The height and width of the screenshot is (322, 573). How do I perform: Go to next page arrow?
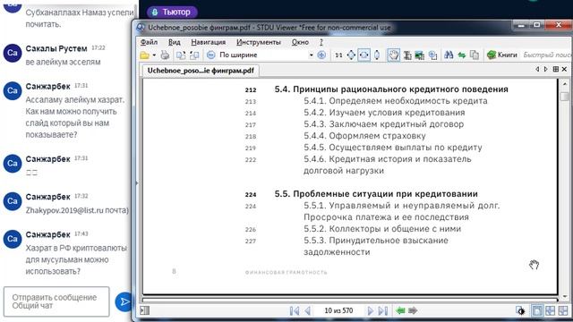(x=370, y=310)
